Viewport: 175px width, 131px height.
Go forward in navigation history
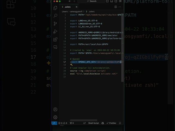click(74, 1)
